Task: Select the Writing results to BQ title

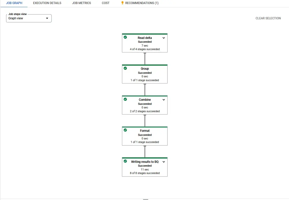Action: (x=145, y=162)
